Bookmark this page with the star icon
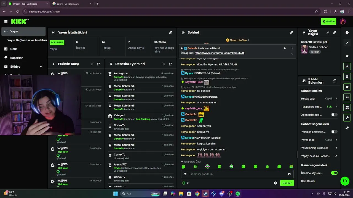The height and width of the screenshot is (198, 353). 316,12
